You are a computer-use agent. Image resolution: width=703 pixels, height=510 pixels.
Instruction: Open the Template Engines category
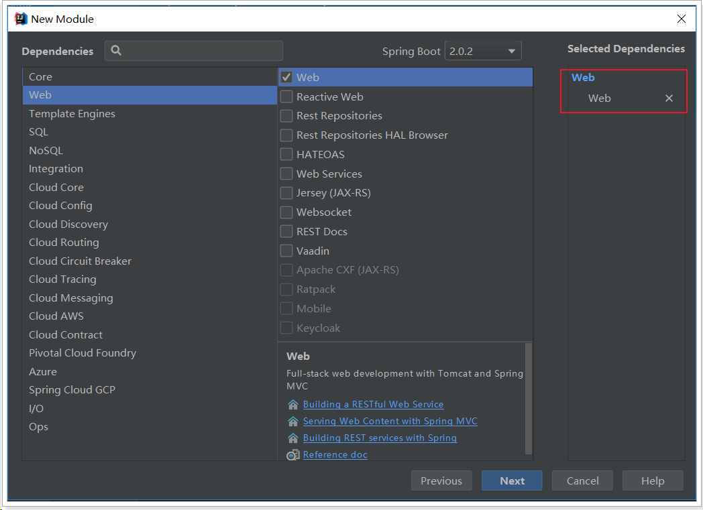click(x=150, y=114)
